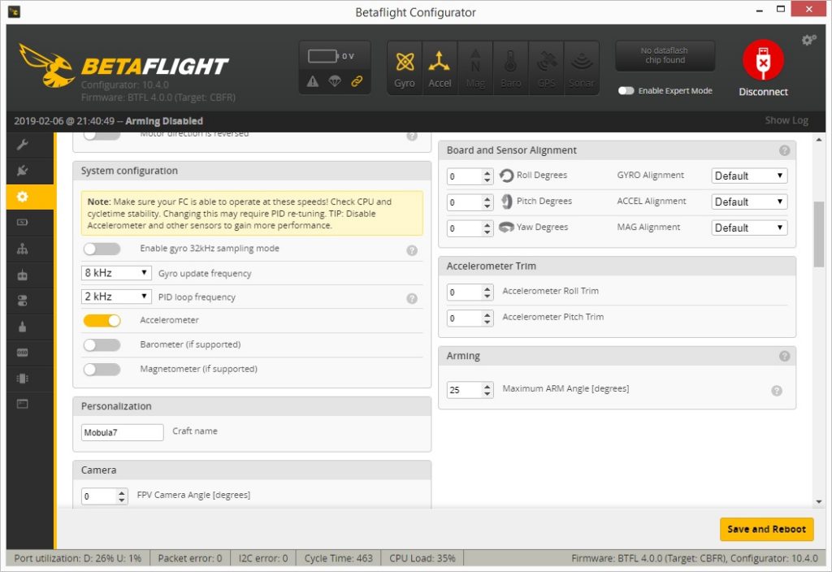Open the Motors tab icon
The image size is (832, 572).
pos(22,327)
